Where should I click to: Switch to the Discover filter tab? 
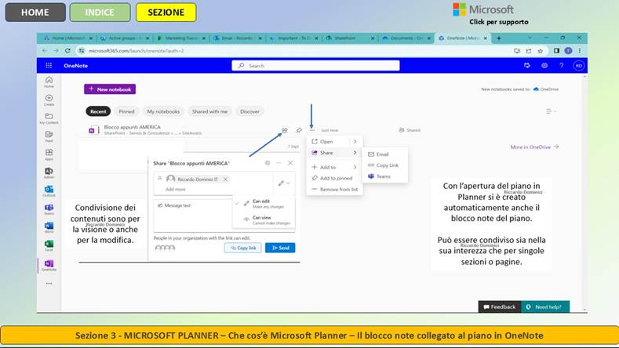250,111
